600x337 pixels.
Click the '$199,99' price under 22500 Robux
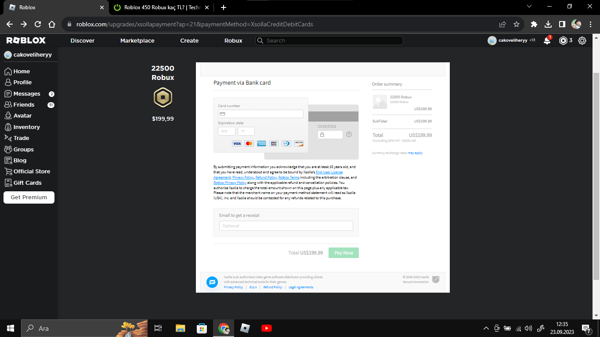[163, 118]
